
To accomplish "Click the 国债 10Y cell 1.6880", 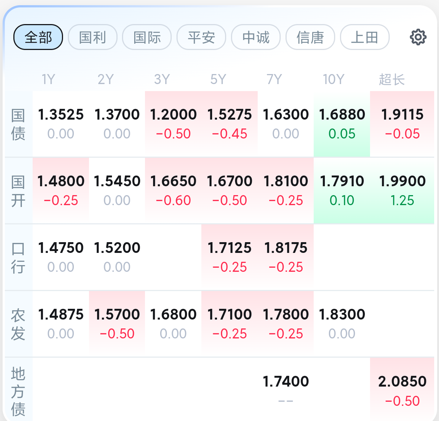I will (x=342, y=124).
